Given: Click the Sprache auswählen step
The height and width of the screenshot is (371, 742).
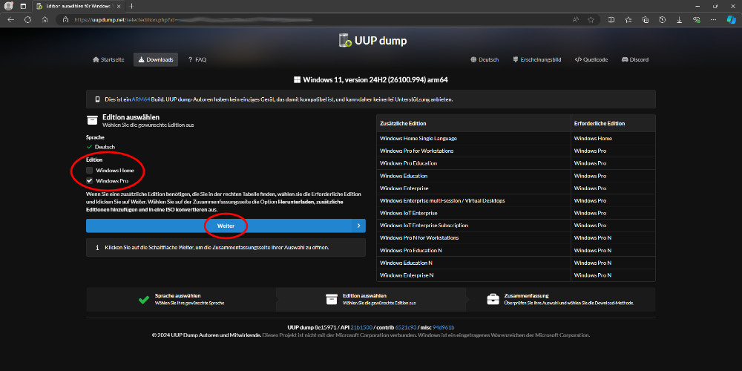Looking at the screenshot, I should point(181,299).
